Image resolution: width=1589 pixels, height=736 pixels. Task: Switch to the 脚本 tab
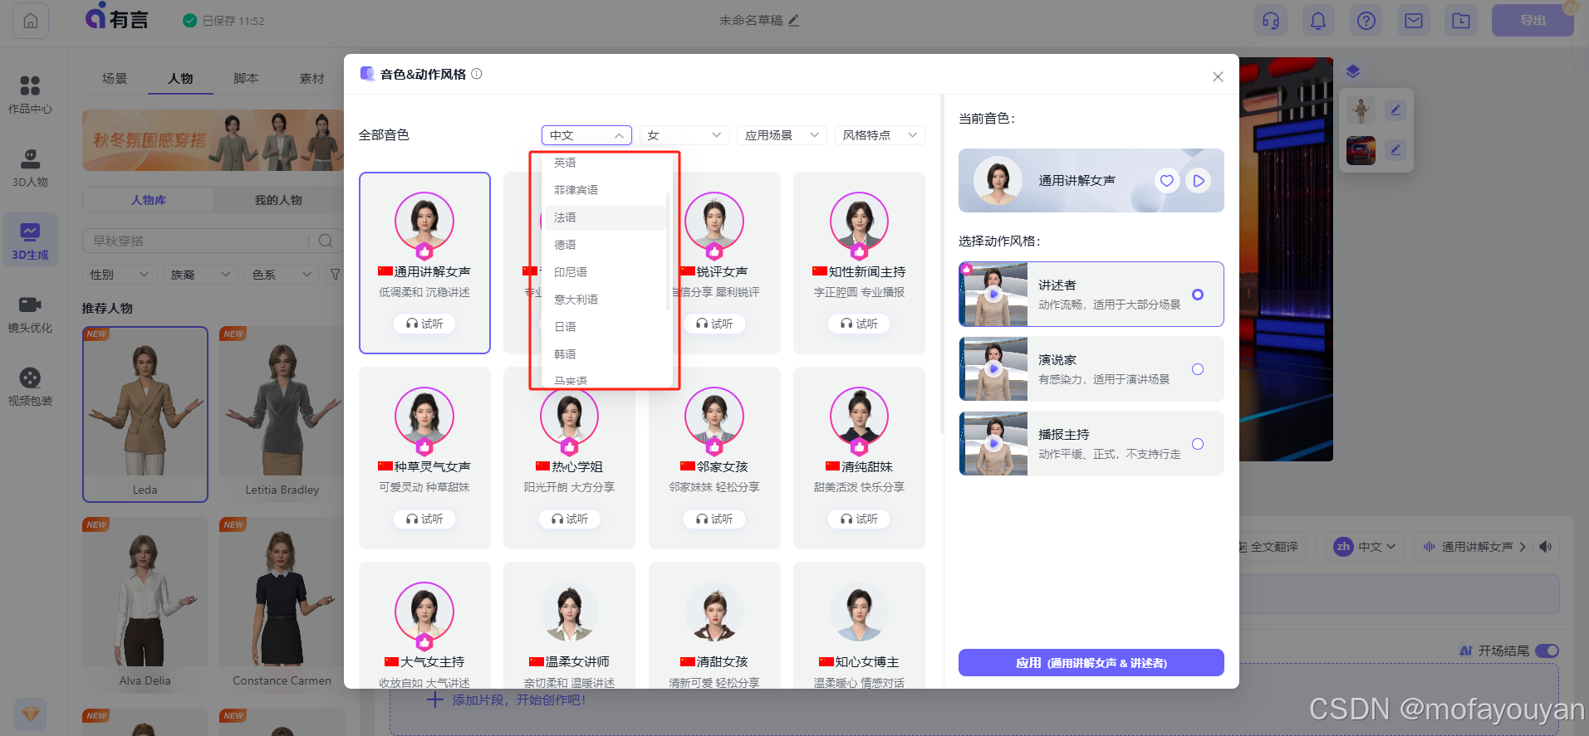point(246,79)
